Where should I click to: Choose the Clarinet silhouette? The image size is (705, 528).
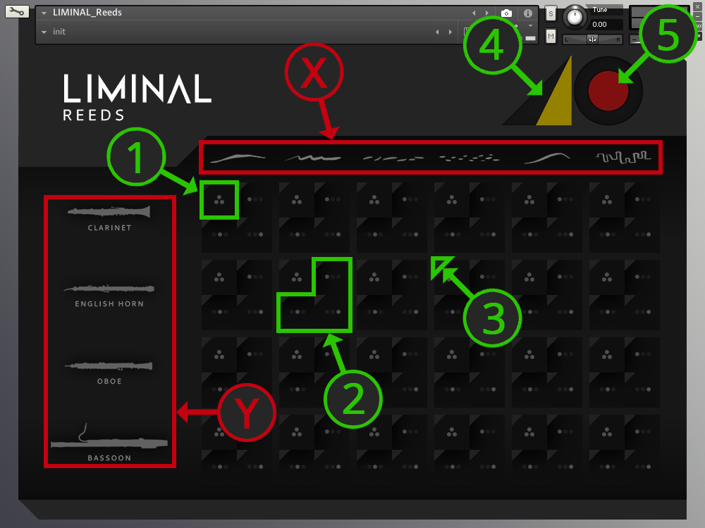click(109, 211)
